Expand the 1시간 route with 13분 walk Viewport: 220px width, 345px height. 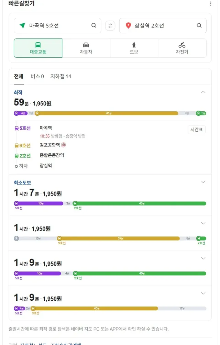coord(203,223)
